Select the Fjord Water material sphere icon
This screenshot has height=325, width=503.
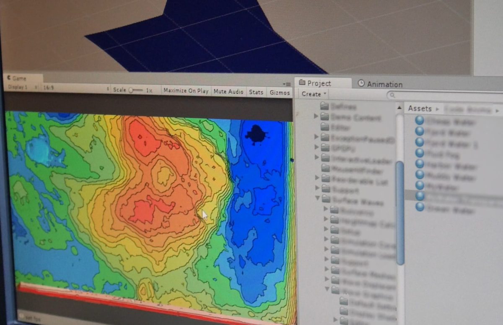tap(420, 132)
